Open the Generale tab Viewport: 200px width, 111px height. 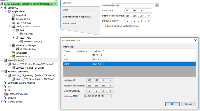(x=80, y=3)
